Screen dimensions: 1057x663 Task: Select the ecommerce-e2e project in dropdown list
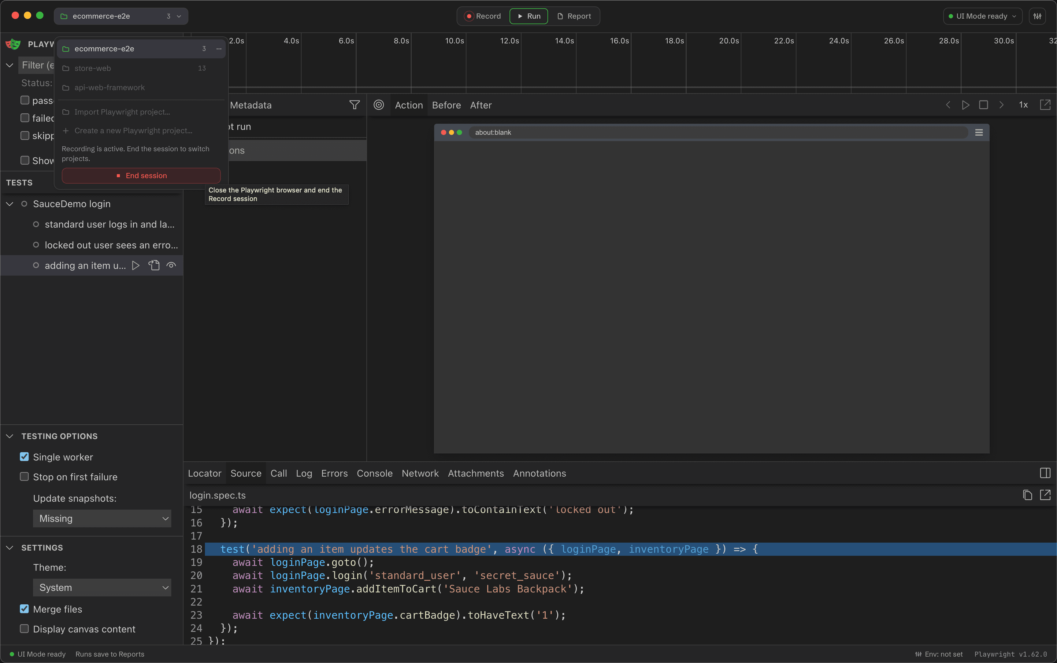[x=140, y=49]
